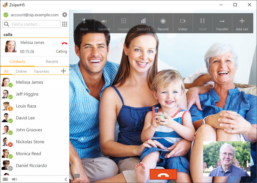Open the Keypad in call toolbar
The image size is (257, 183).
tap(123, 24)
